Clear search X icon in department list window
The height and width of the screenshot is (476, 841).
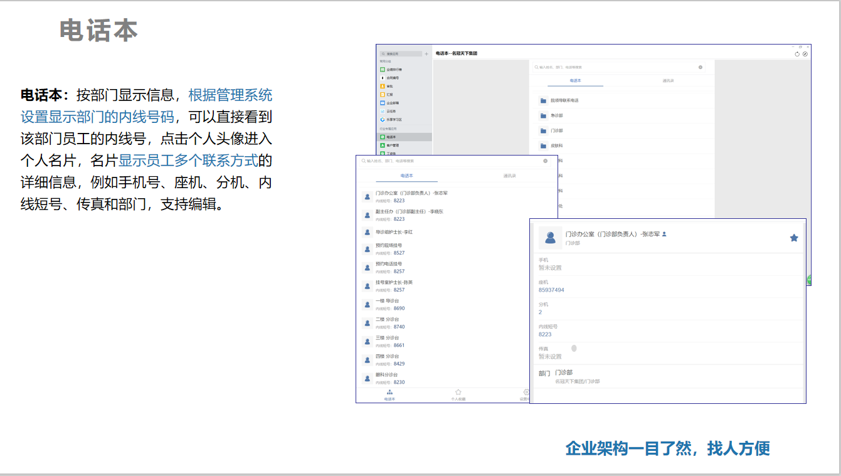tap(545, 161)
